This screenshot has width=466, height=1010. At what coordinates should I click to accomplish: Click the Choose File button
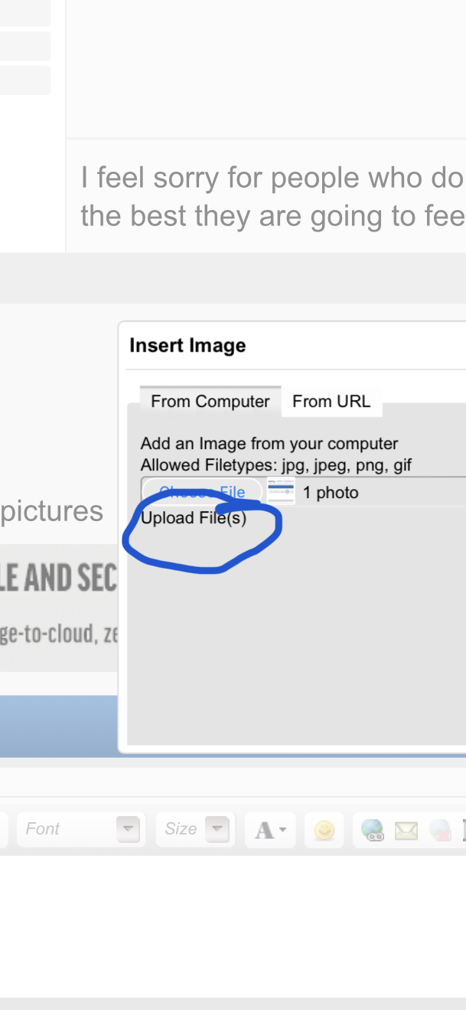pos(202,492)
